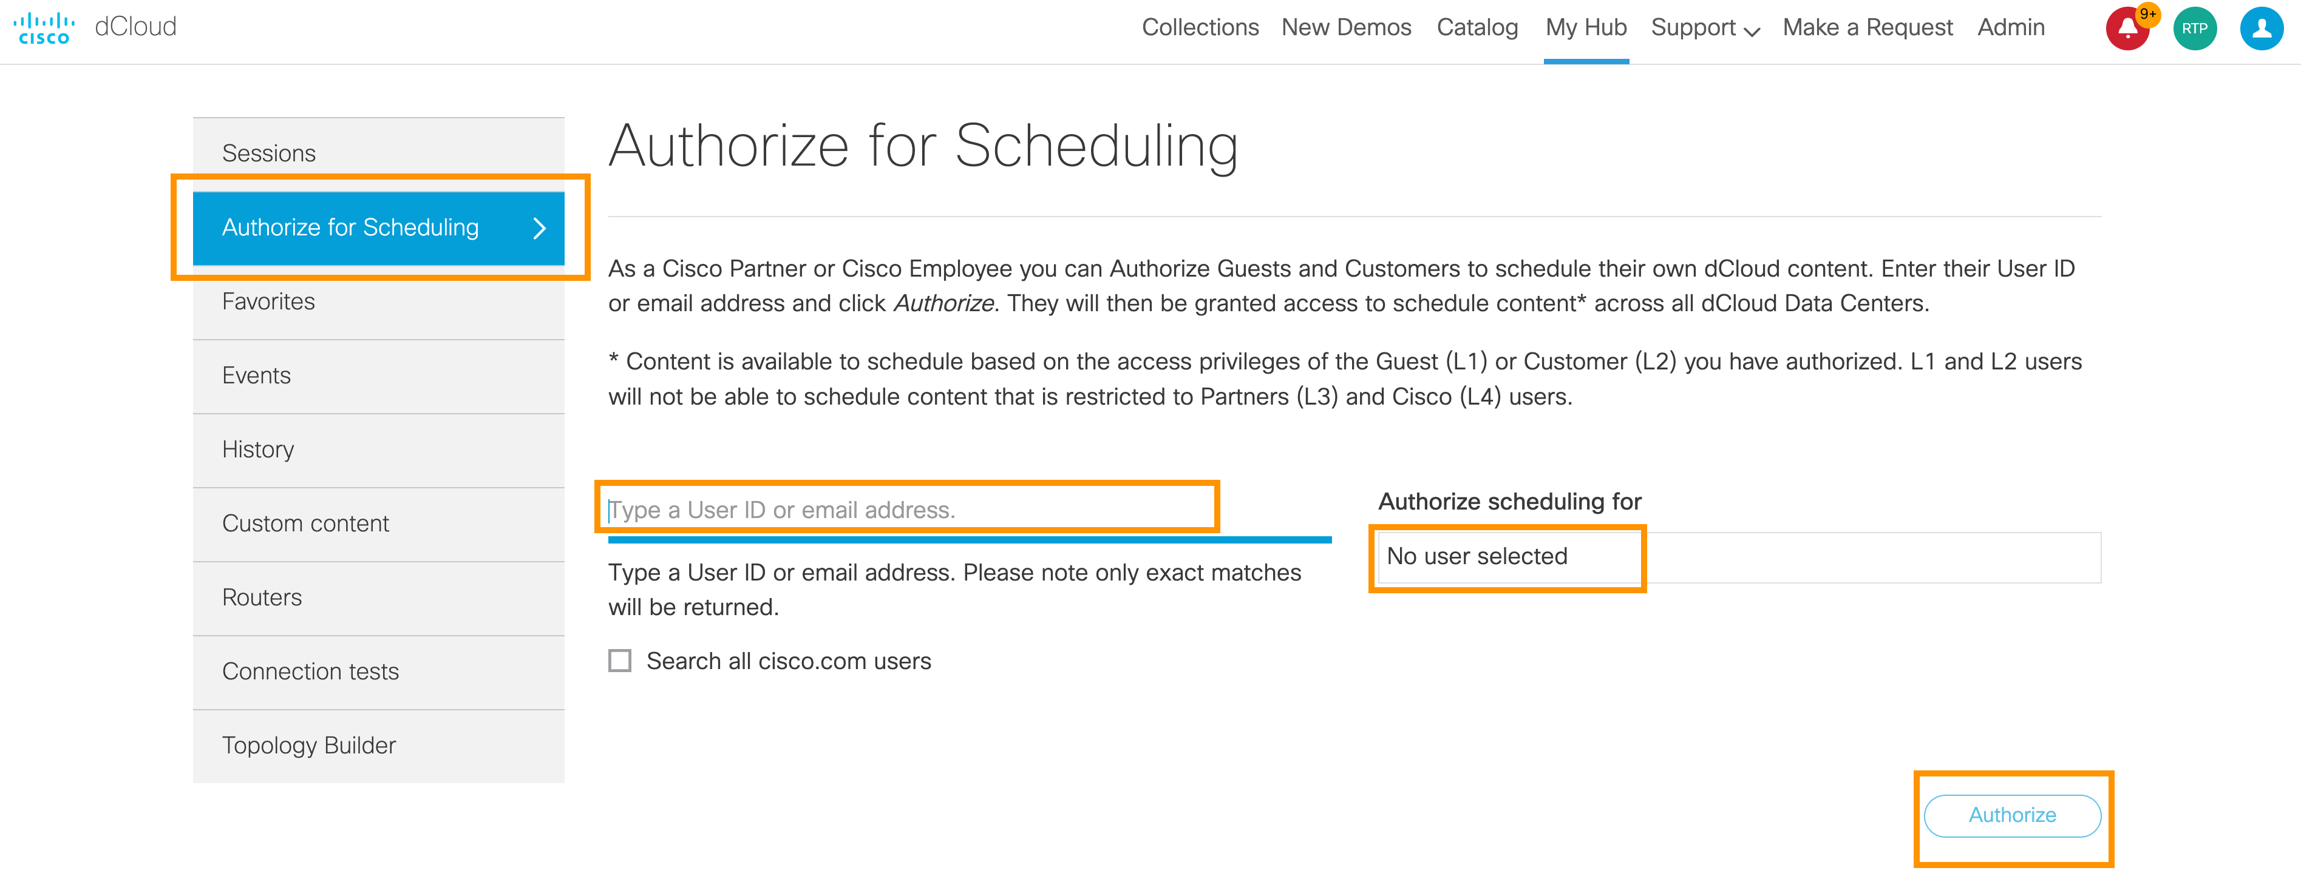Go to the Catalog menu item
The image size is (2301, 882).
1477,28
